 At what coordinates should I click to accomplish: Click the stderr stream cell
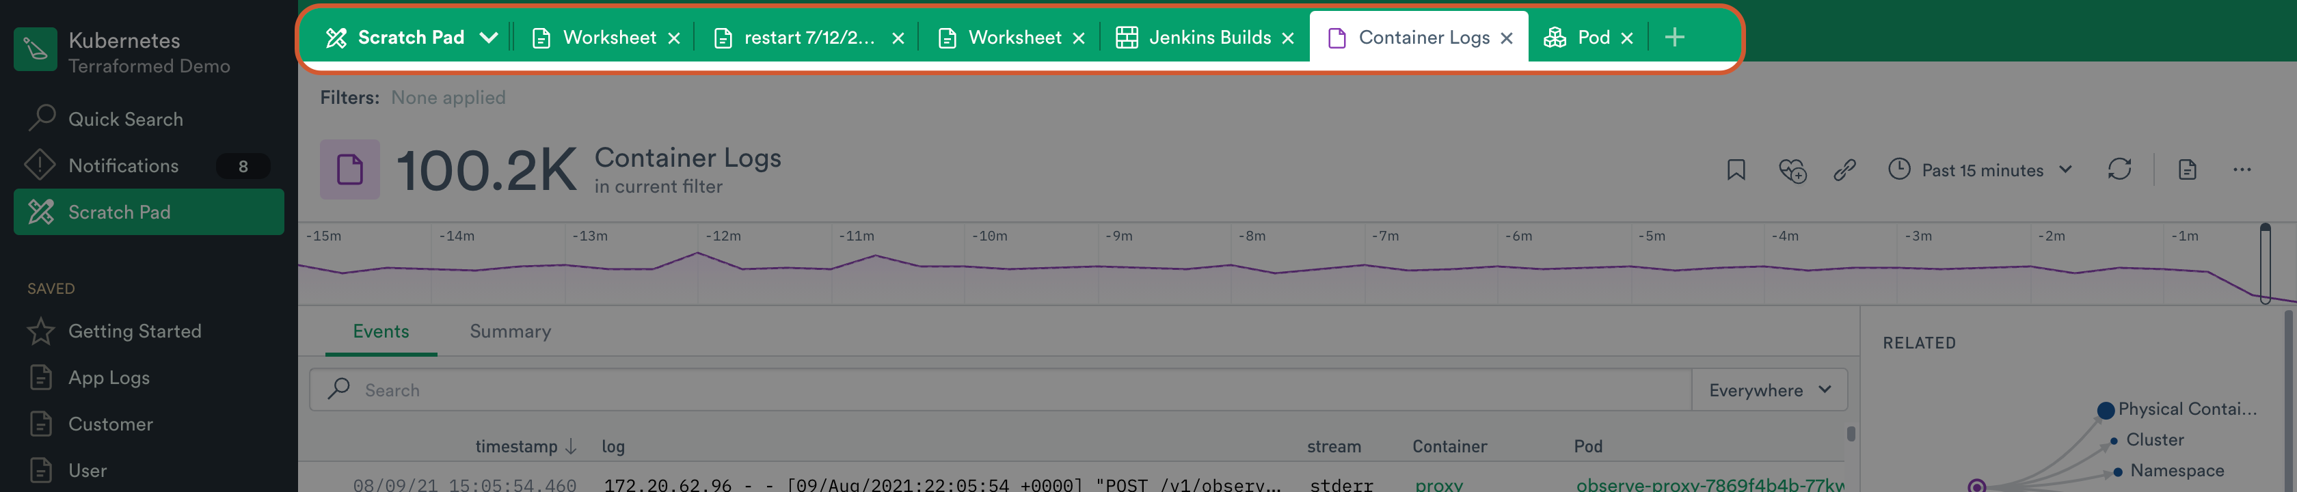(x=1341, y=485)
